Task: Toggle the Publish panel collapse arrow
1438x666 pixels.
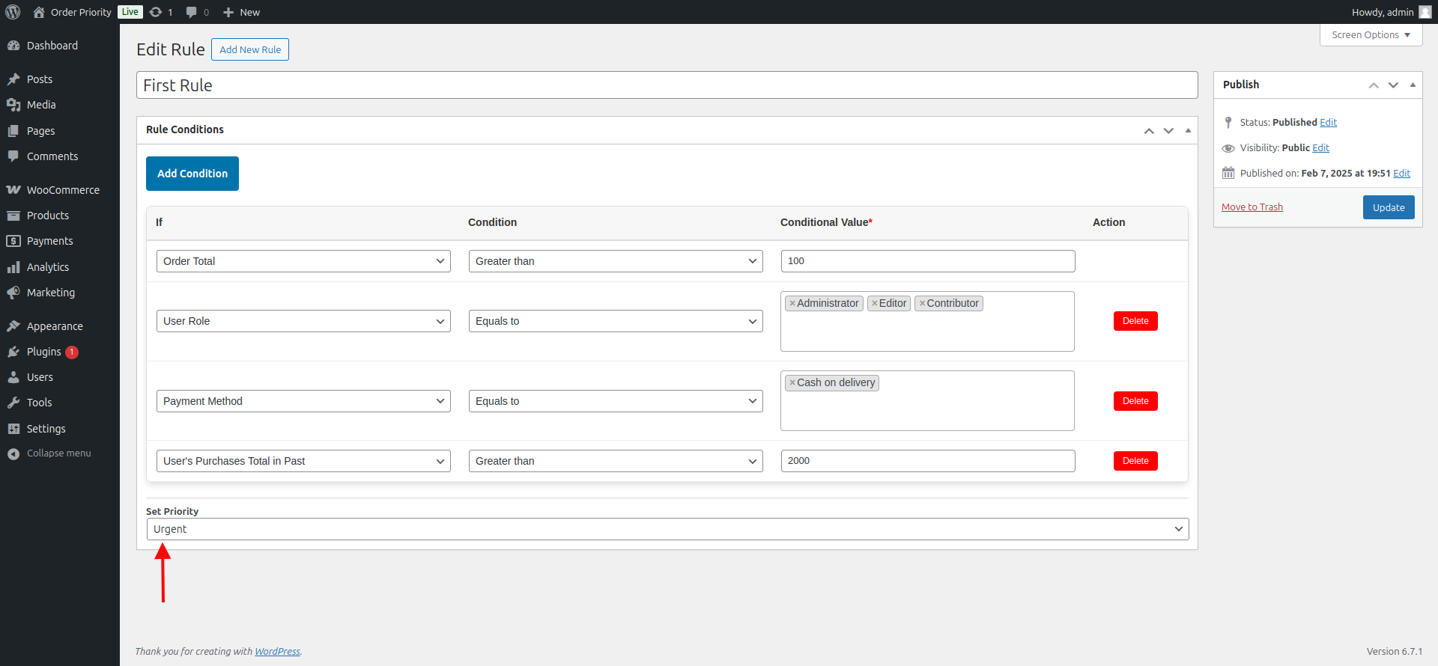Action: [1413, 85]
